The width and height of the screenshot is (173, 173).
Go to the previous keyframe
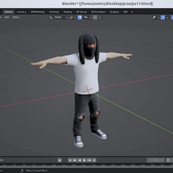(75, 160)
